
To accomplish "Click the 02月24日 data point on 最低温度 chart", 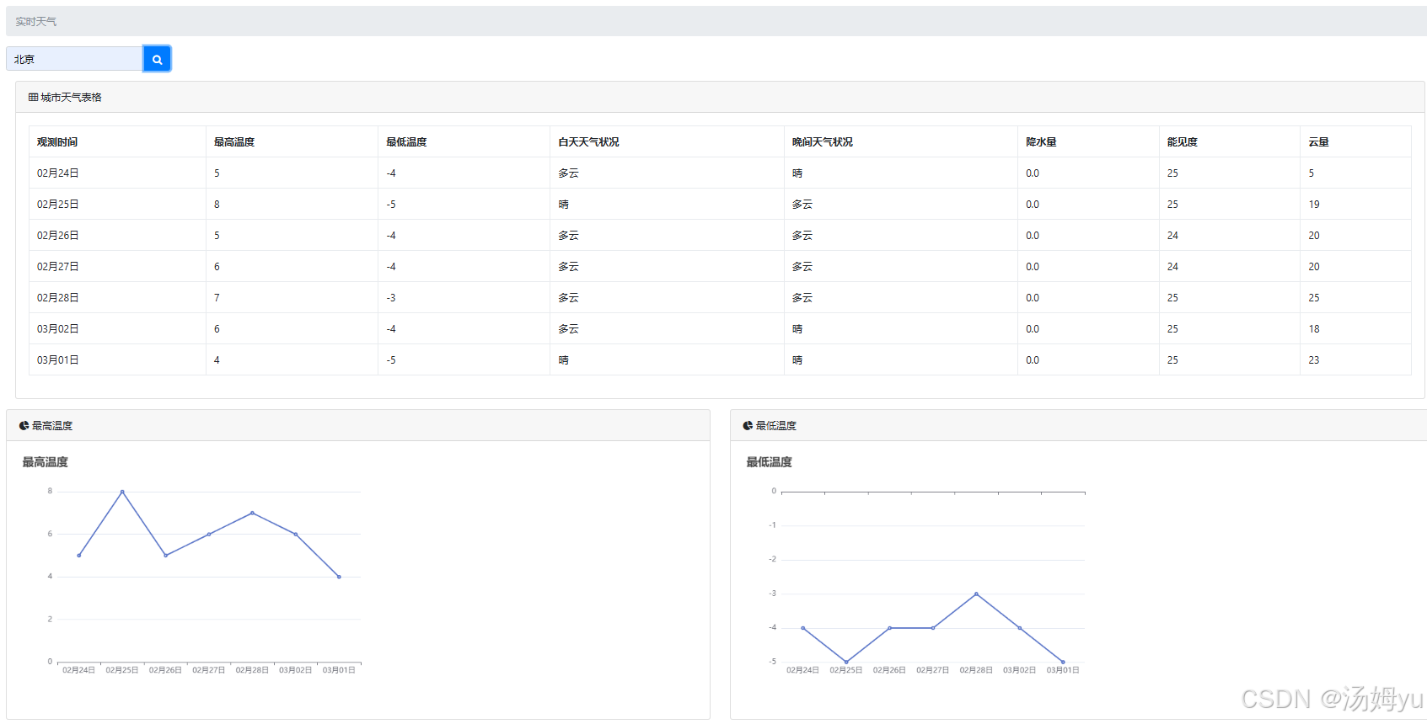I will point(803,628).
